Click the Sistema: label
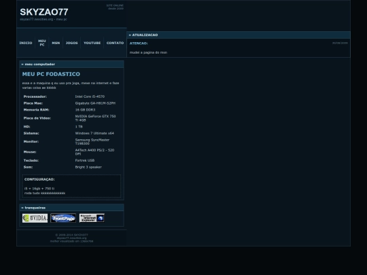The width and height of the screenshot is (367, 275). tap(31, 133)
